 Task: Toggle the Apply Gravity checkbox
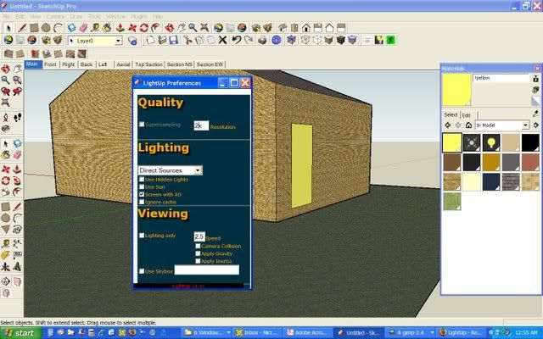pos(198,253)
